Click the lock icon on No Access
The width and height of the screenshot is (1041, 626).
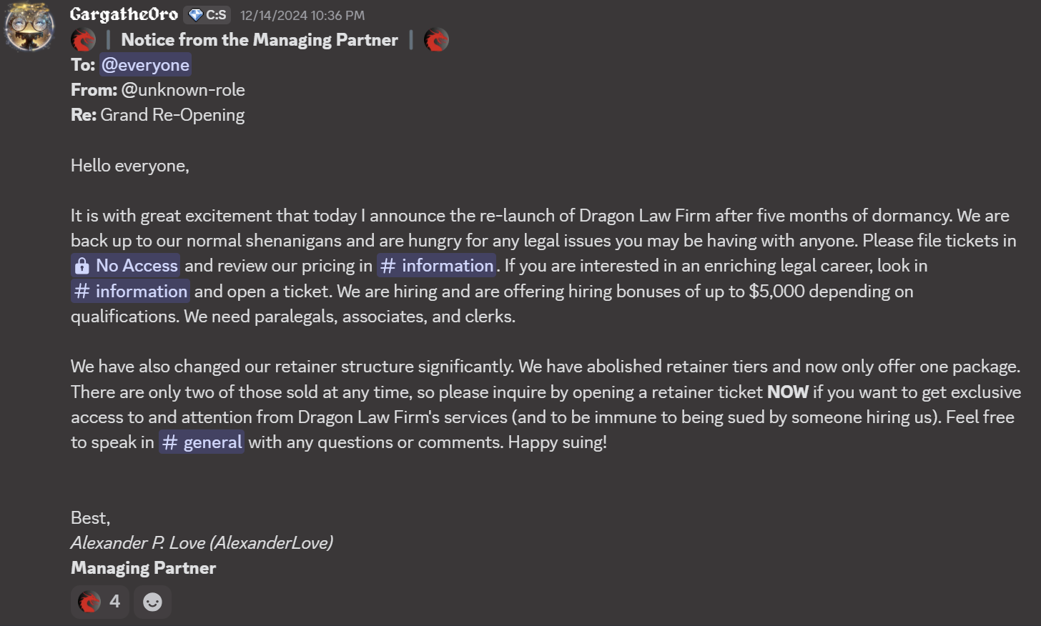[x=82, y=267]
